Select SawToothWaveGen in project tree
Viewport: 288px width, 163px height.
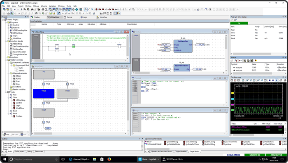[x=21, y=46]
